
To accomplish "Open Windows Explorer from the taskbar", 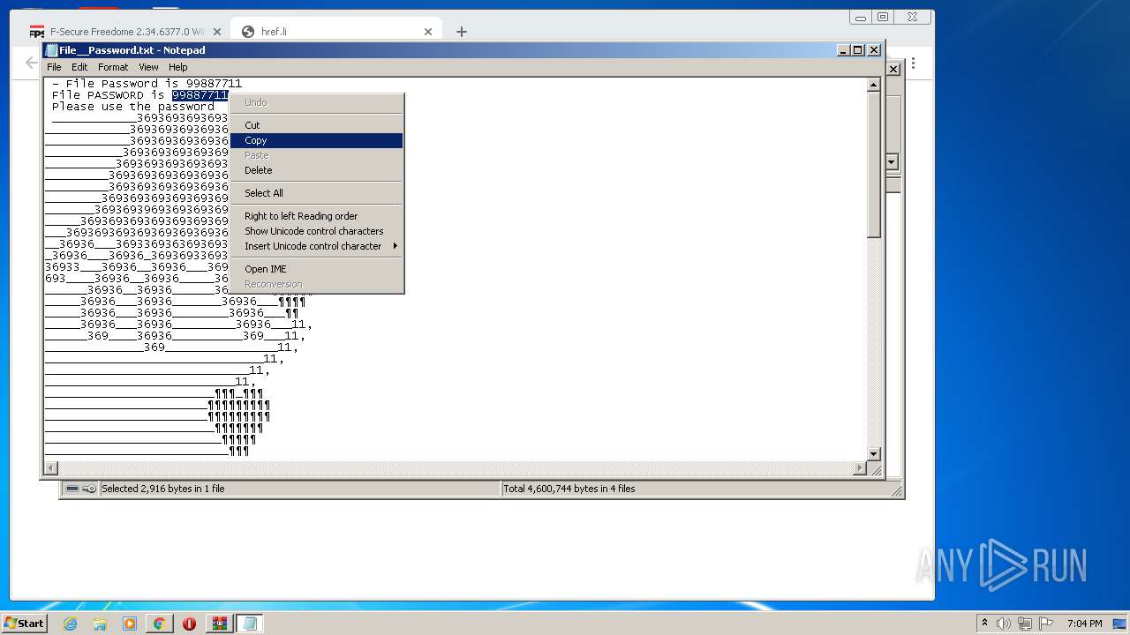I will (100, 624).
